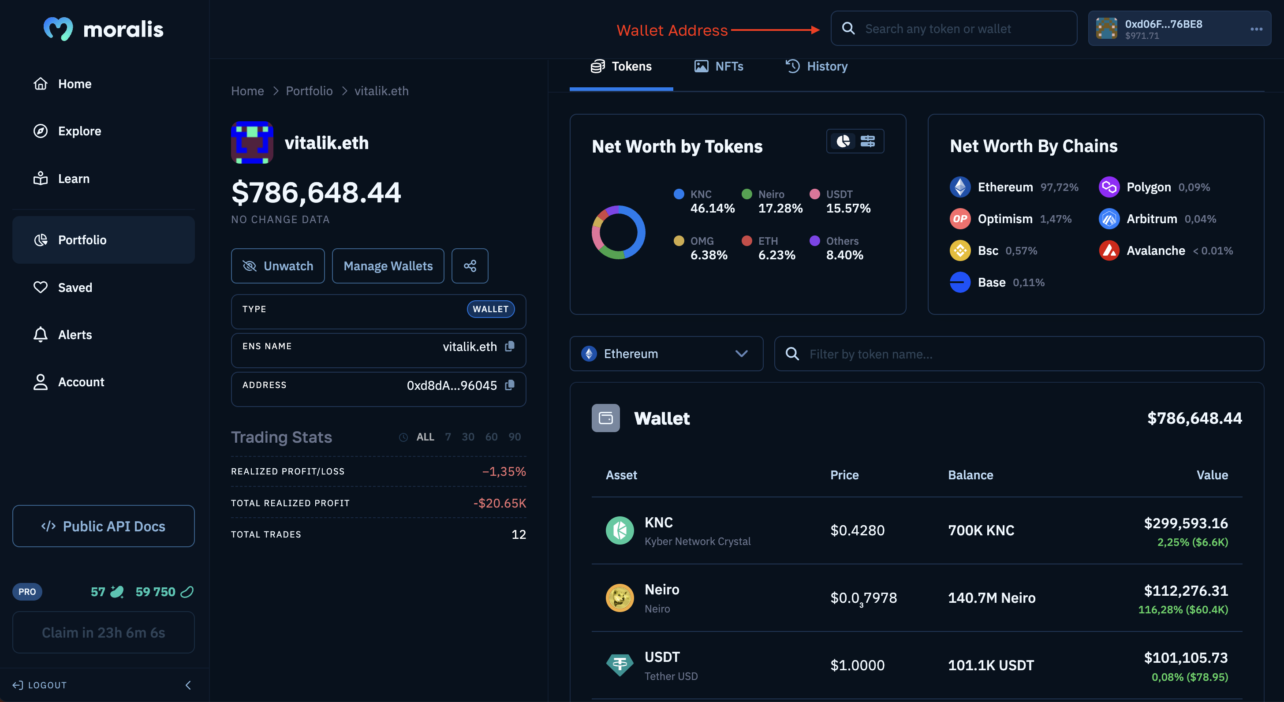Click the net worth donut chart

[x=618, y=232]
